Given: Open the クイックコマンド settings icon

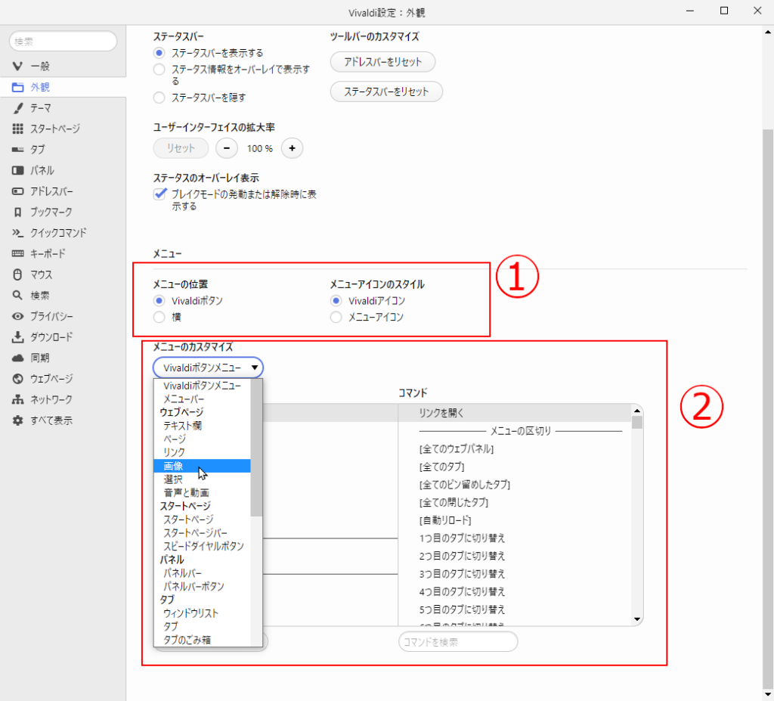Looking at the screenshot, I should [x=17, y=233].
